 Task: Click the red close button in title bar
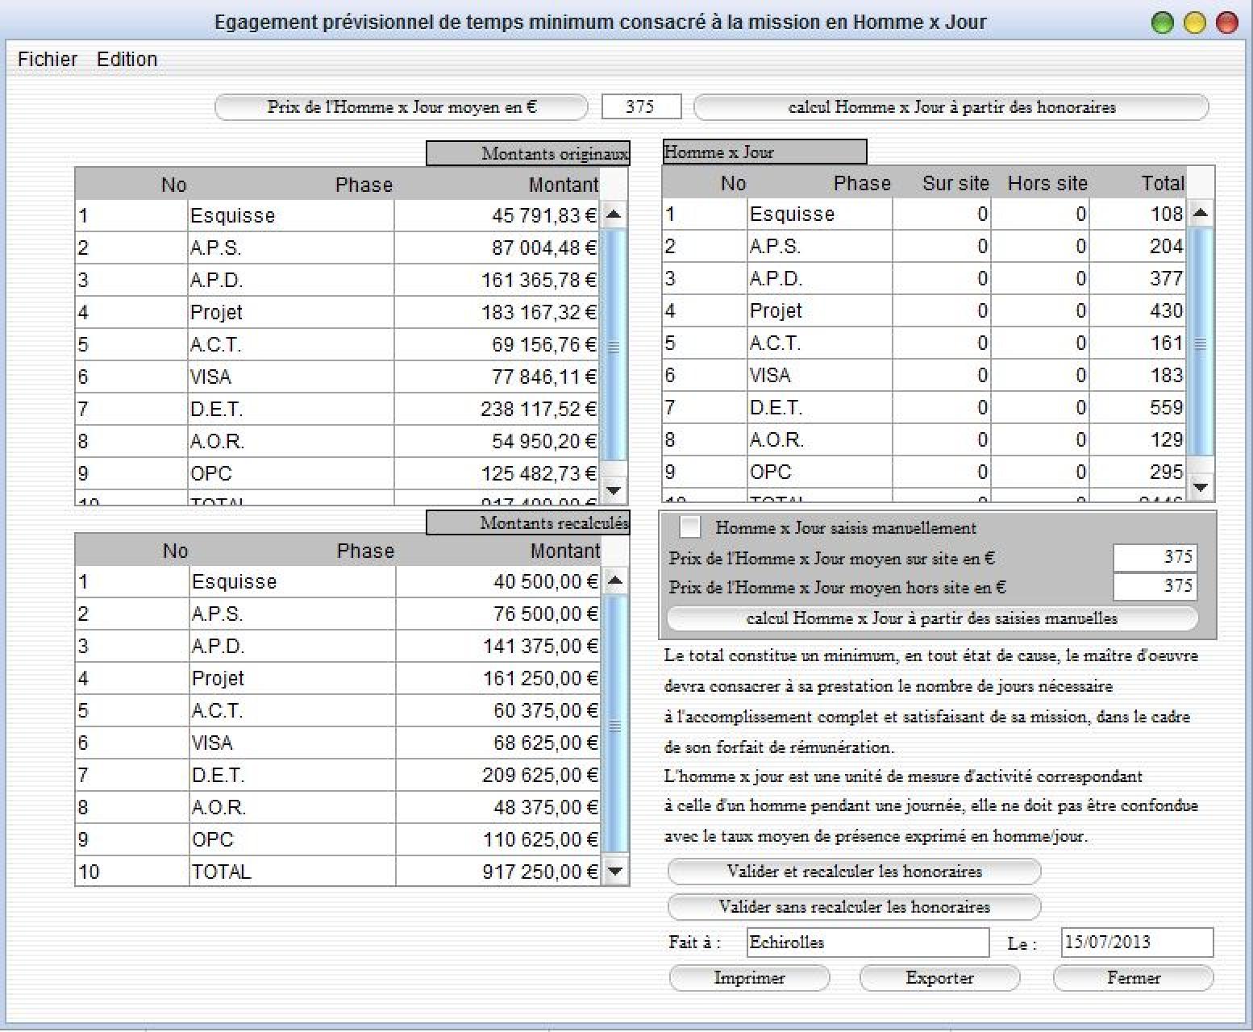pos(1226,23)
